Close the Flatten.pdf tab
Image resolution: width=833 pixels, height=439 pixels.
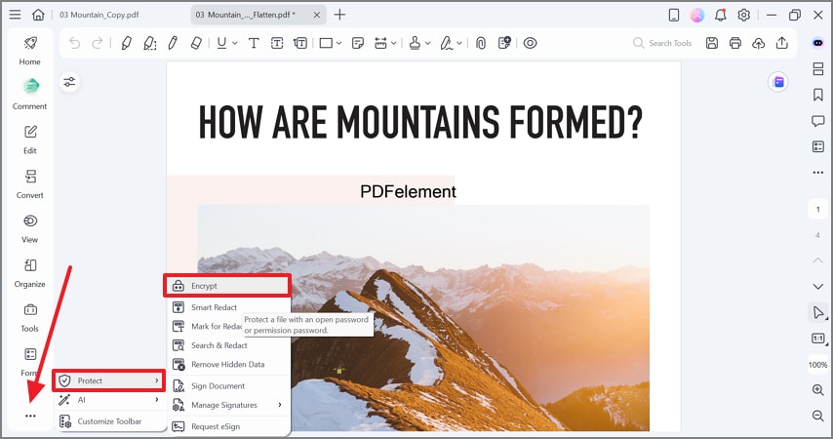317,15
